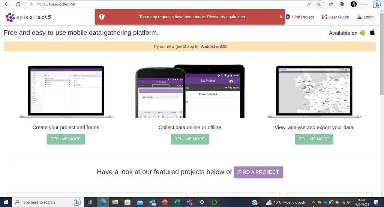Click the browser address bar

pos(150,4)
